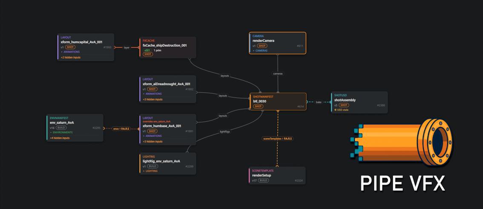Select the #2295 ID on env_saturn_AvA
The image size is (483, 209).
(x=96, y=127)
